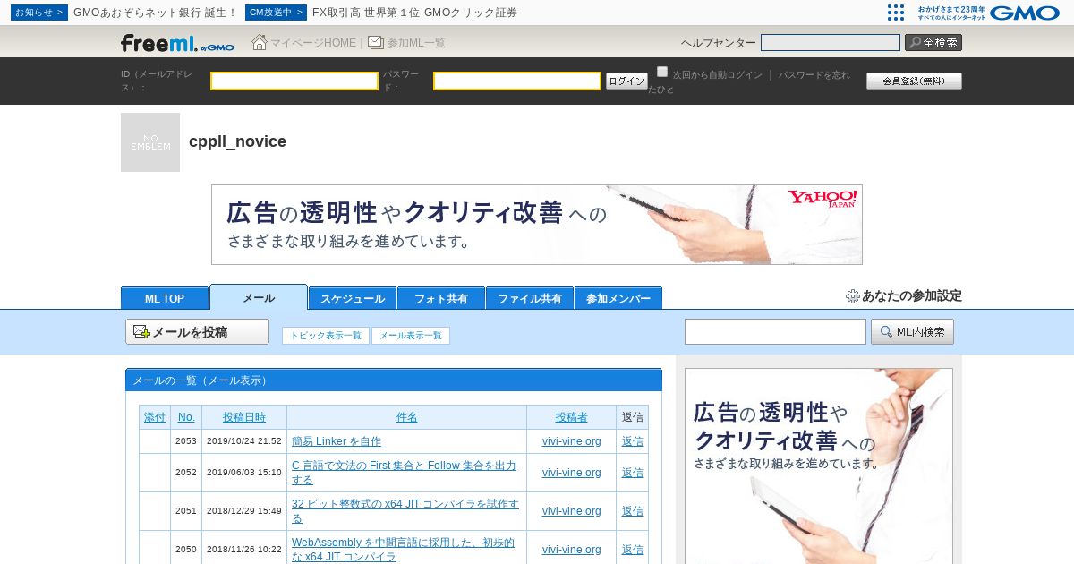The height and width of the screenshot is (564, 1074).
Task: Open mail 32 ビット整数式の x64 JIT
Action: (x=405, y=511)
